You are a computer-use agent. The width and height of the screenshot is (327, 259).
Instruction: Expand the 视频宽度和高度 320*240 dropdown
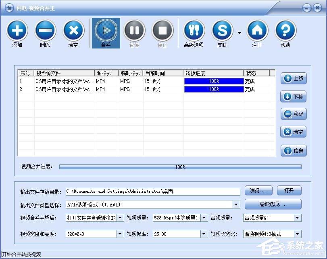[x=120, y=234]
